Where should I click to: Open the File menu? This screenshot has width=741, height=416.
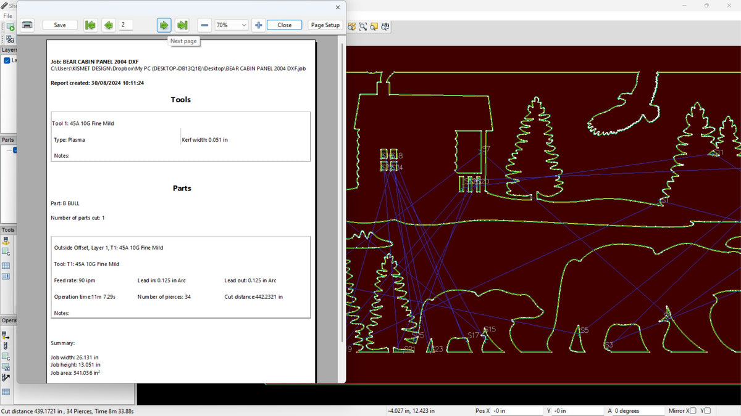tap(7, 16)
